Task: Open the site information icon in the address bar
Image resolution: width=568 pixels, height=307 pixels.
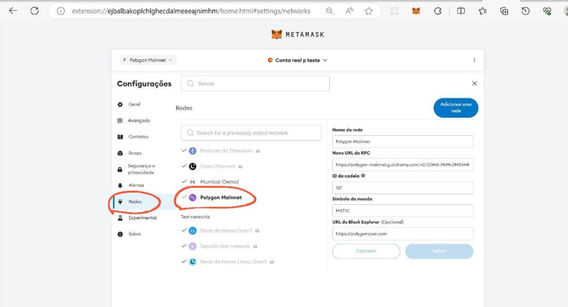Action: (x=61, y=11)
